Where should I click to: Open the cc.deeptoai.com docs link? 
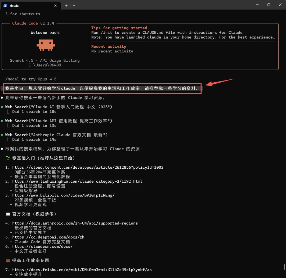coord(48,237)
